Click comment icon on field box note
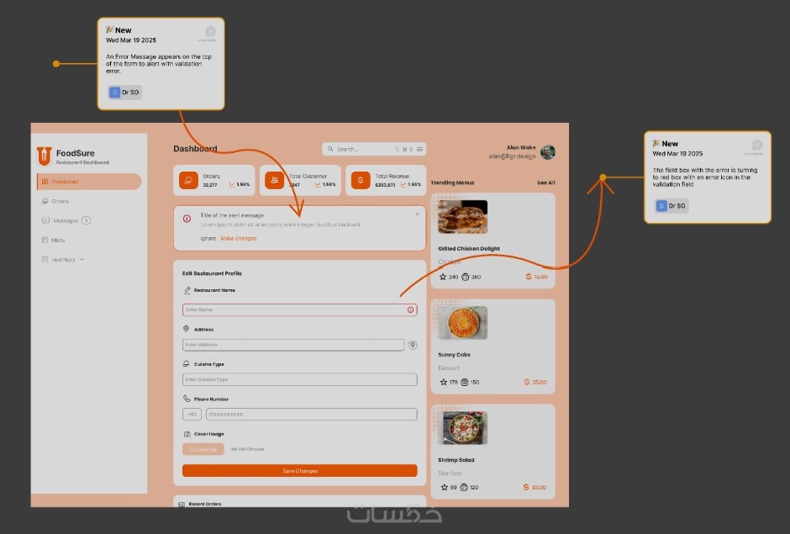Image resolution: width=790 pixels, height=534 pixels. click(x=757, y=145)
